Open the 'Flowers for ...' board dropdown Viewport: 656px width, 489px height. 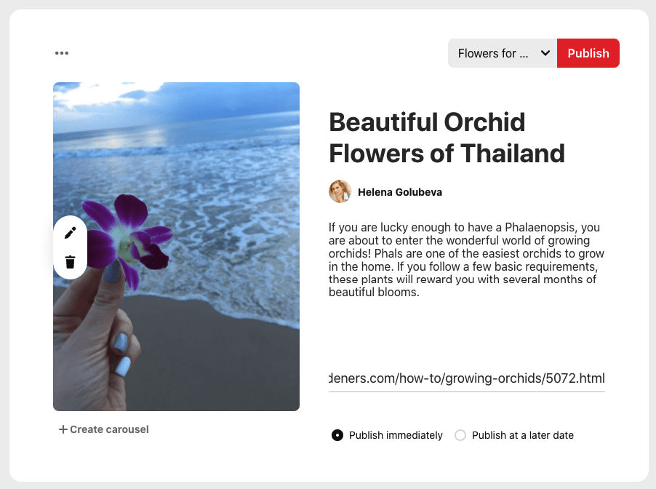[x=502, y=53]
